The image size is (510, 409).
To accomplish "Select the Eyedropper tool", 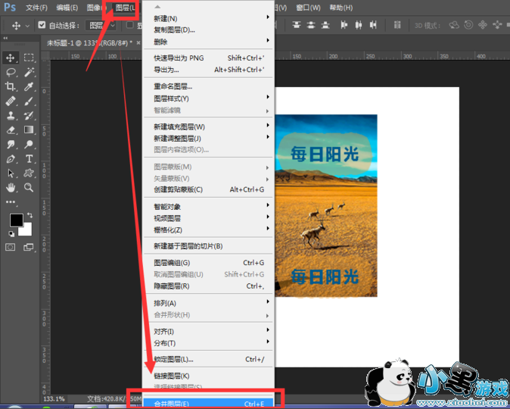I will coord(30,86).
